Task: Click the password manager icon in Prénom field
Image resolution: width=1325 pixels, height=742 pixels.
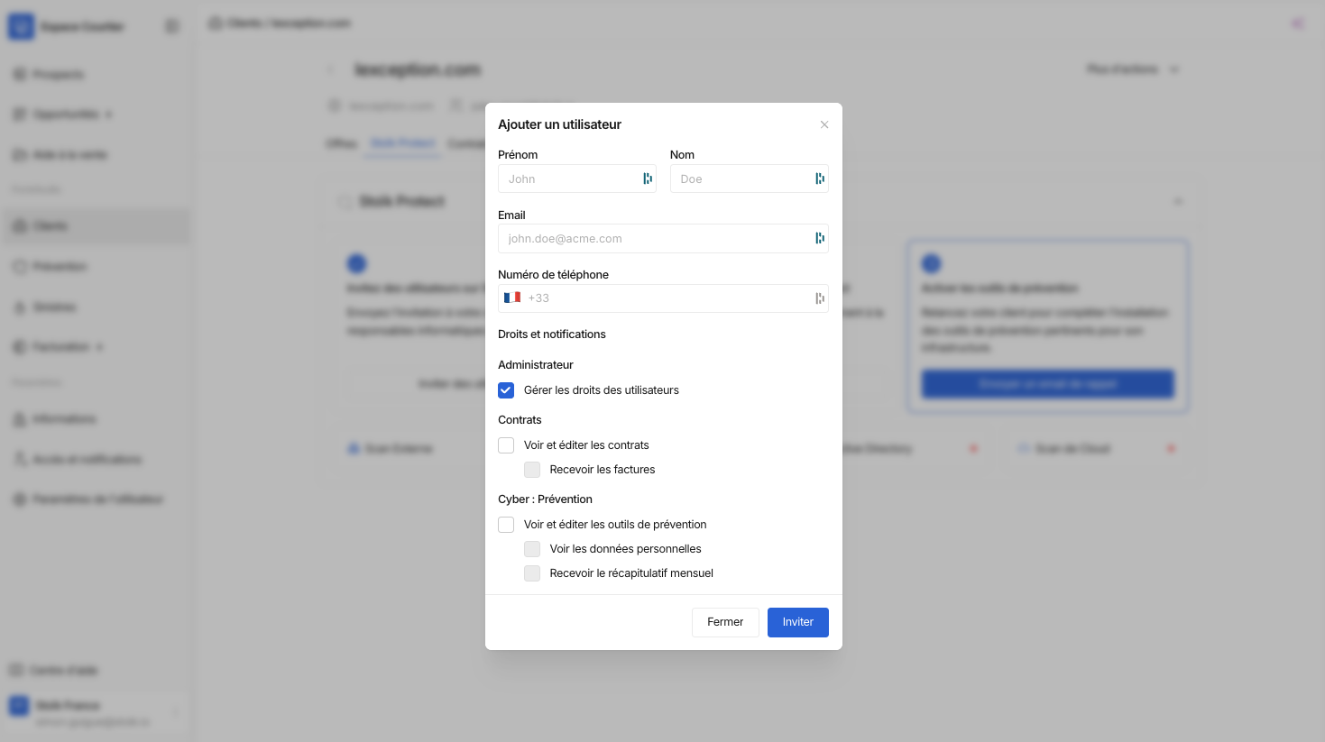Action: 647,179
